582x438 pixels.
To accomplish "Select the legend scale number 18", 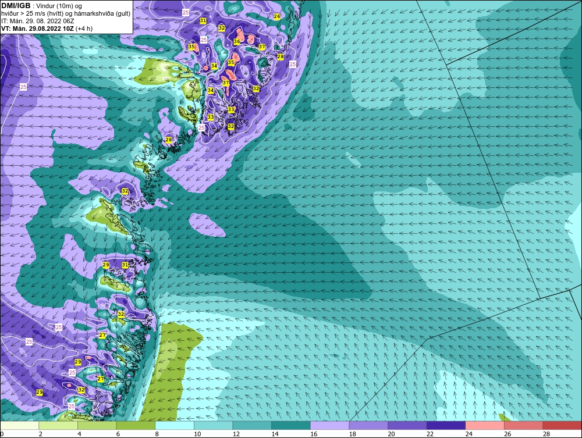I will [x=352, y=434].
